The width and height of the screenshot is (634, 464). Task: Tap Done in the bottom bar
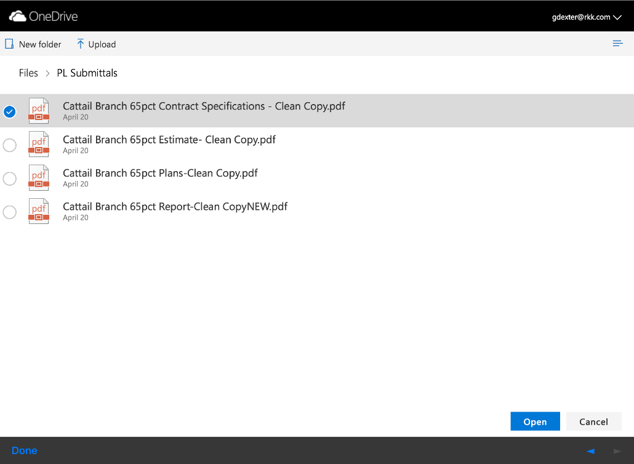pos(25,450)
